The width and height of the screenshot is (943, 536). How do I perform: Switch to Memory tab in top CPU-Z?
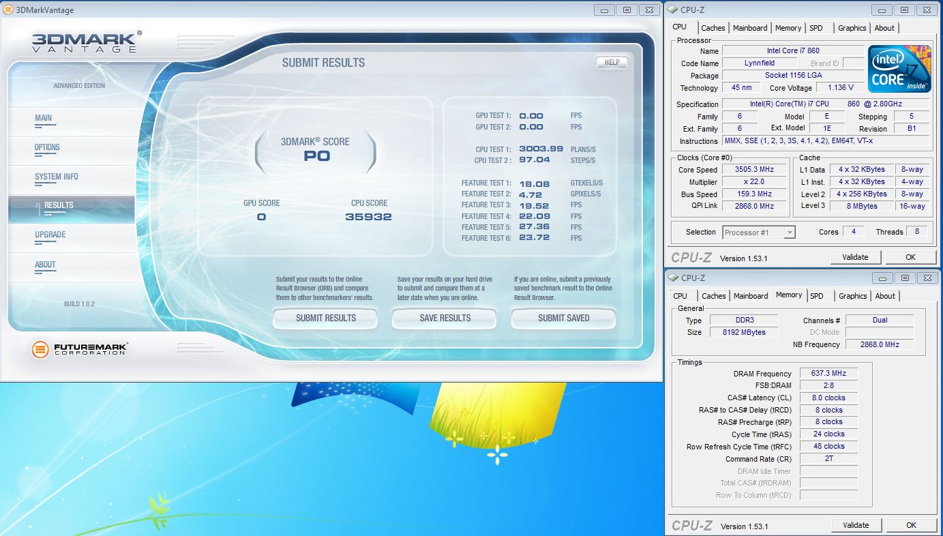click(x=788, y=28)
